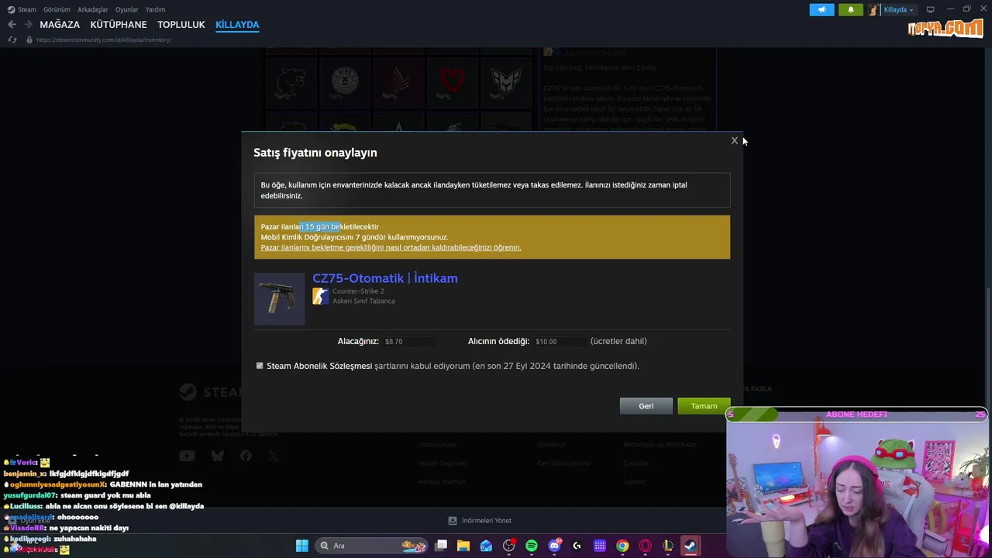Open the YouTube icon in Steam footer
The width and height of the screenshot is (992, 558).
[187, 456]
